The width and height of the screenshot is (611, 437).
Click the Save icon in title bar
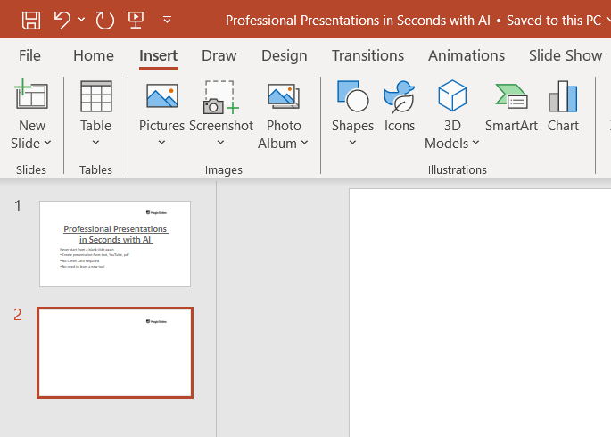tap(31, 19)
